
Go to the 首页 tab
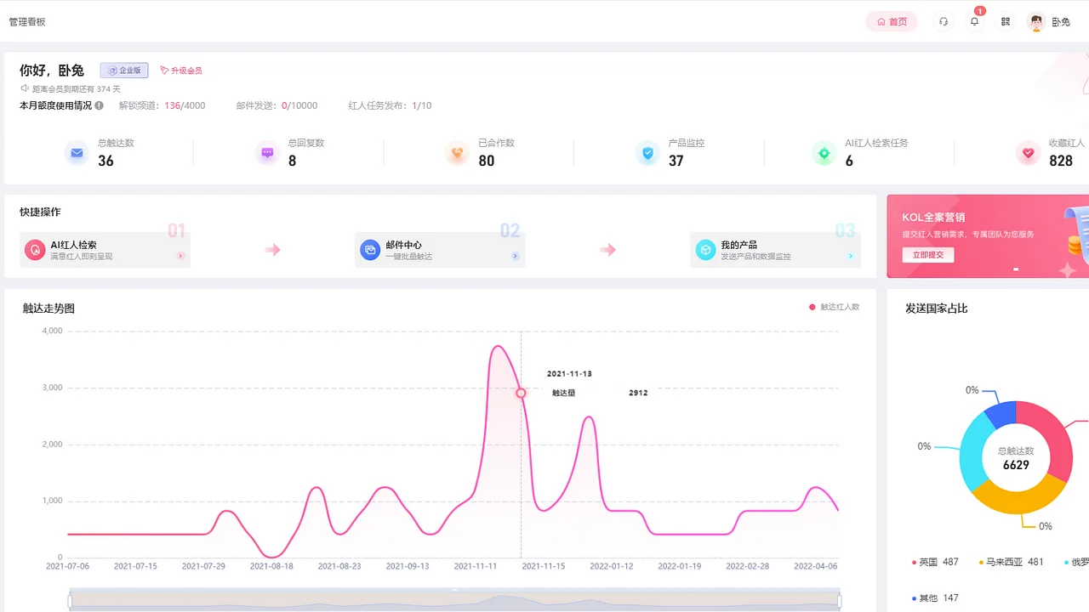click(892, 22)
